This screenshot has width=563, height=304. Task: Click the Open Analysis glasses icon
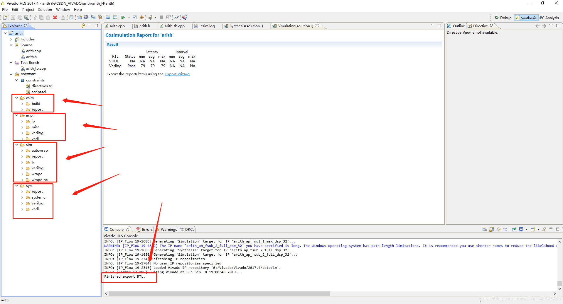tap(176, 17)
